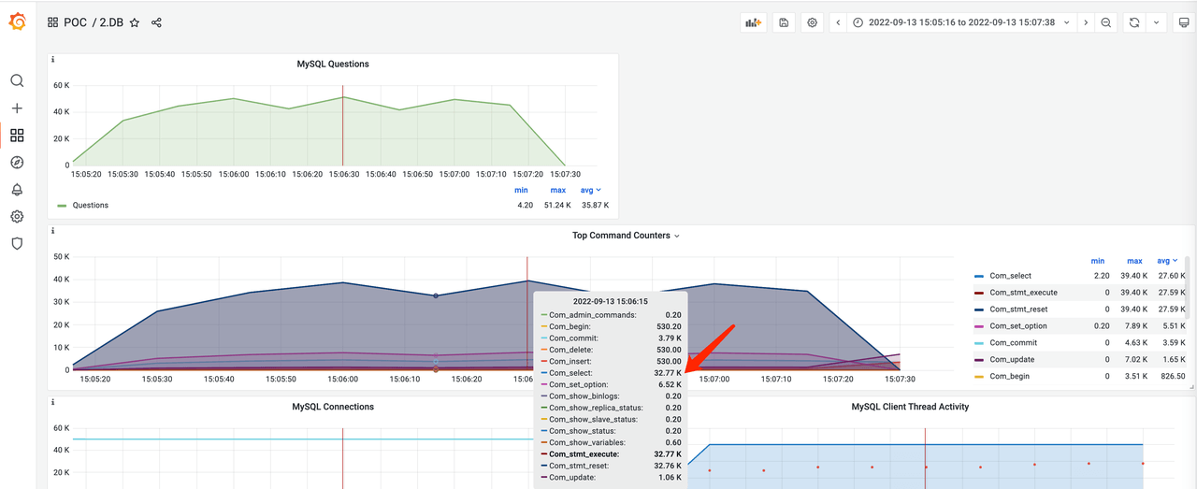
Task: Toggle Com_select series in legend
Action: point(1011,276)
